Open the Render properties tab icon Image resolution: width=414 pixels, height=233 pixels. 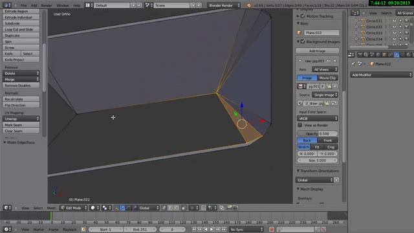click(x=360, y=54)
